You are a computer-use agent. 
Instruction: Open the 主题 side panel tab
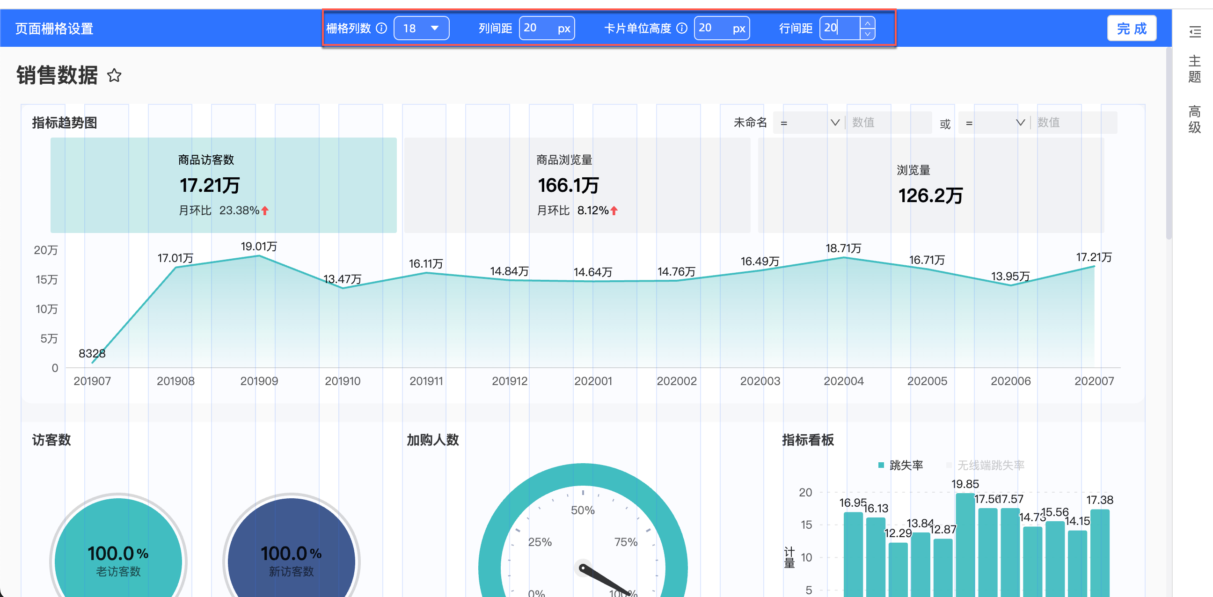(1194, 69)
